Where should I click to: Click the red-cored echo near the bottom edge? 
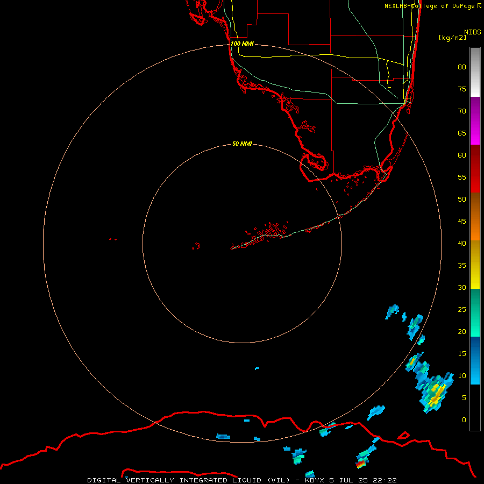tap(360, 464)
